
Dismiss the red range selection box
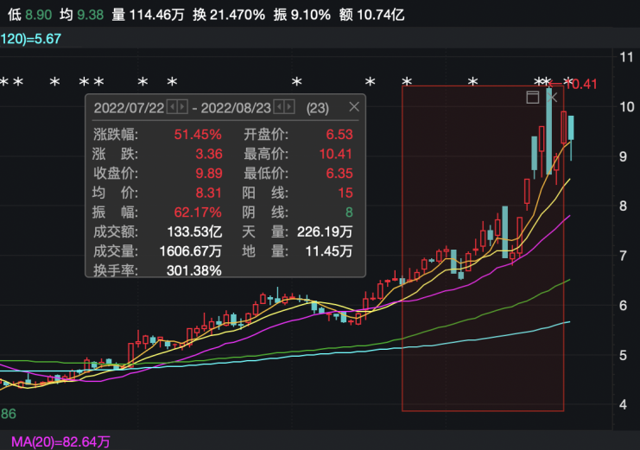pyautogui.click(x=553, y=98)
